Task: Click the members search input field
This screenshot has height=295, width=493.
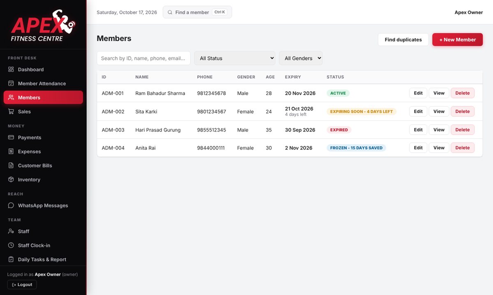Action: point(143,58)
